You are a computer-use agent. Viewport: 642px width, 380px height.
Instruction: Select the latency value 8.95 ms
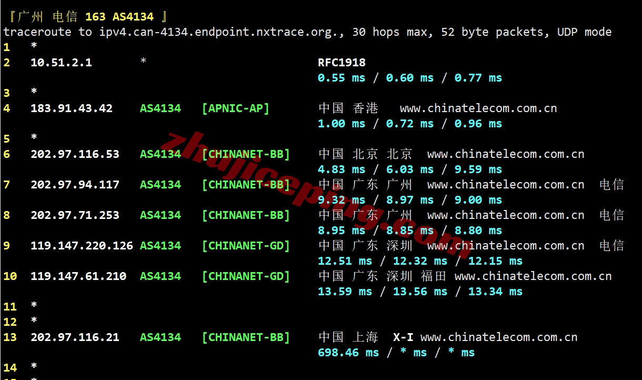pos(342,231)
